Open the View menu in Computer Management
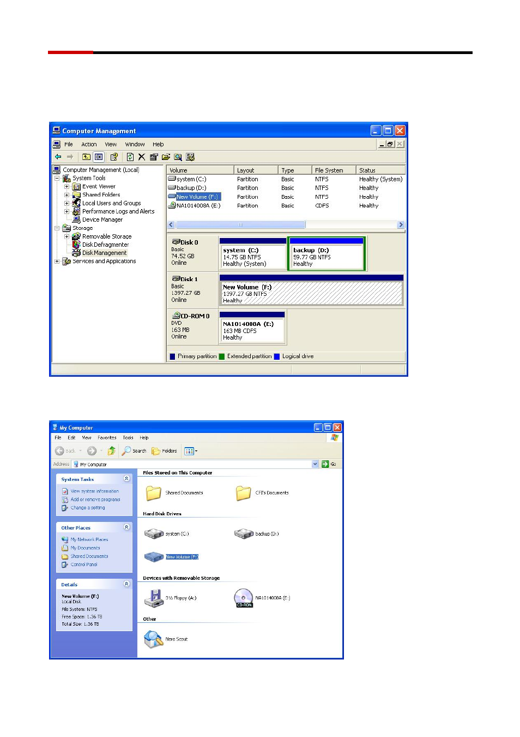Screen dimensions: 520x737 tap(111, 145)
